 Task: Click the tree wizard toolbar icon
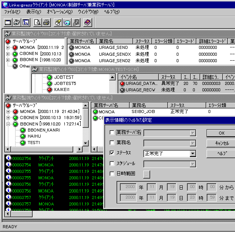pos(26,23)
